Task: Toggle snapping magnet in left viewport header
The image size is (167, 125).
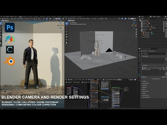Action: click(34, 19)
